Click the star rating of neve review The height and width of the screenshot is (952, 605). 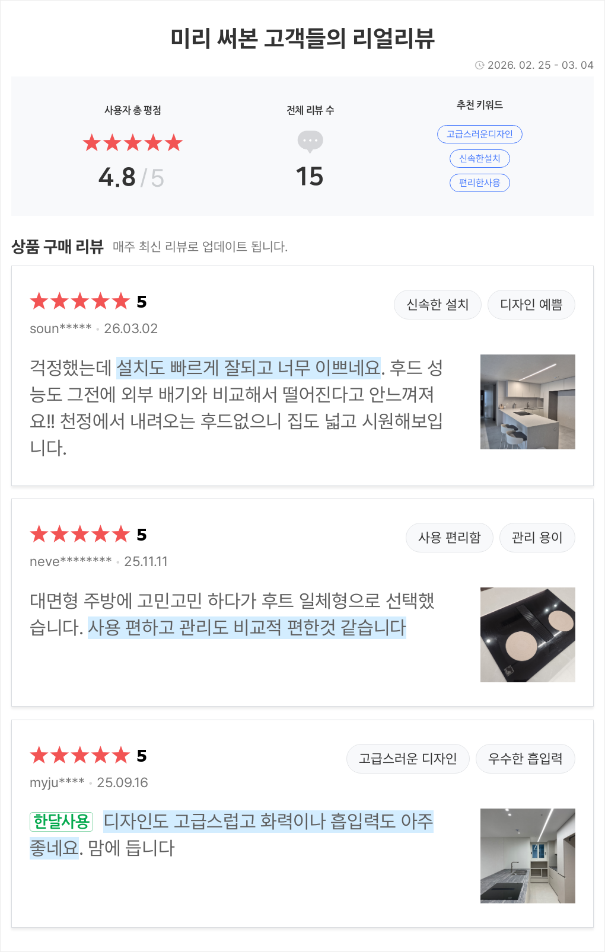(x=79, y=535)
